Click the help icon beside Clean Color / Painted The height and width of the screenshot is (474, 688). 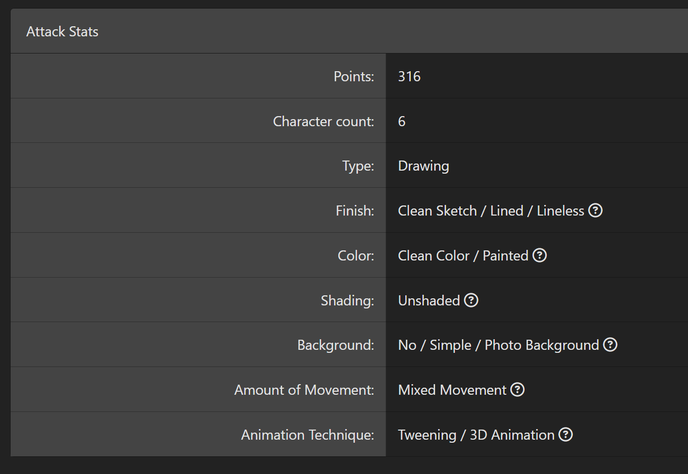(x=540, y=255)
